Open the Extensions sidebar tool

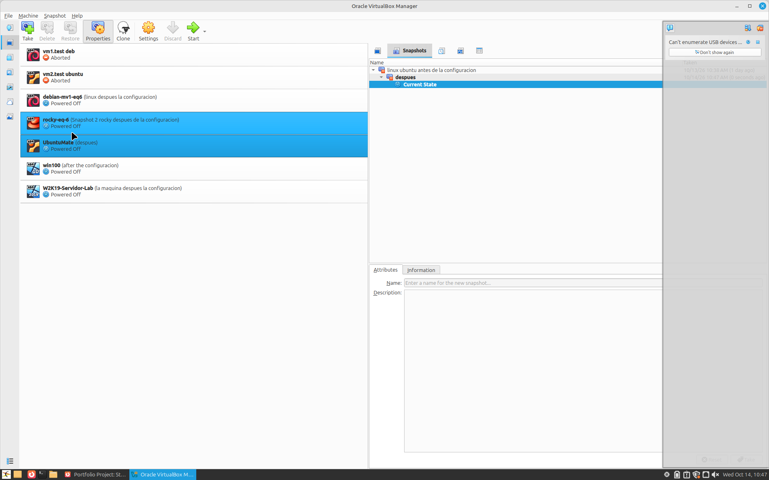click(x=10, y=57)
